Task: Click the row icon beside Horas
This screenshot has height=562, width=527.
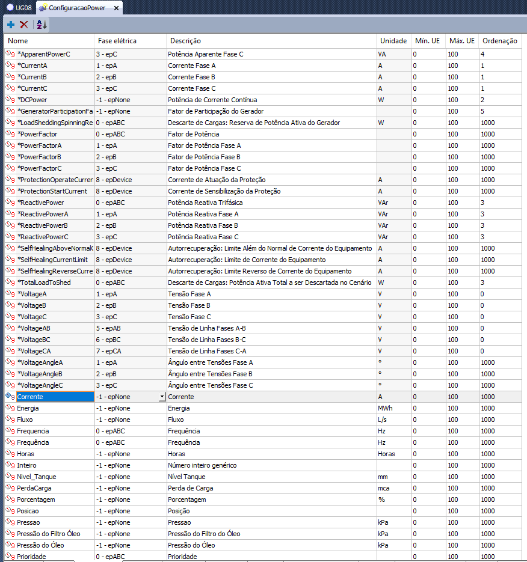Action: (10, 454)
